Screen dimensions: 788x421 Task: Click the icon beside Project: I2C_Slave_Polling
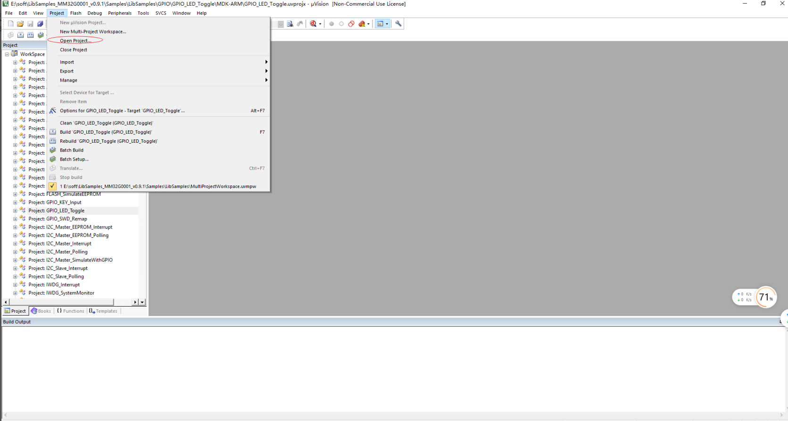coord(22,276)
